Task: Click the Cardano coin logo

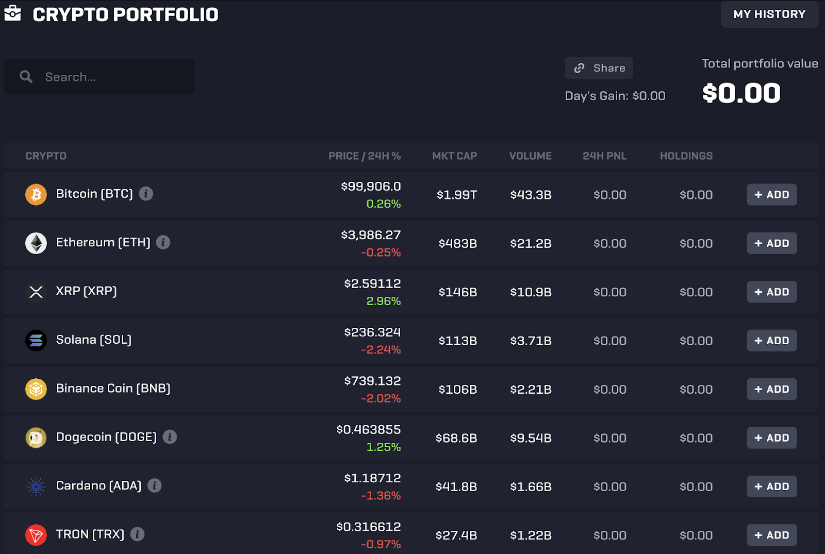Action: [36, 486]
